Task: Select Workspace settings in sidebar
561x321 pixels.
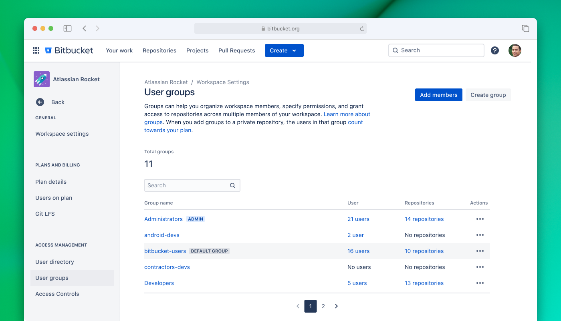Action: (62, 134)
